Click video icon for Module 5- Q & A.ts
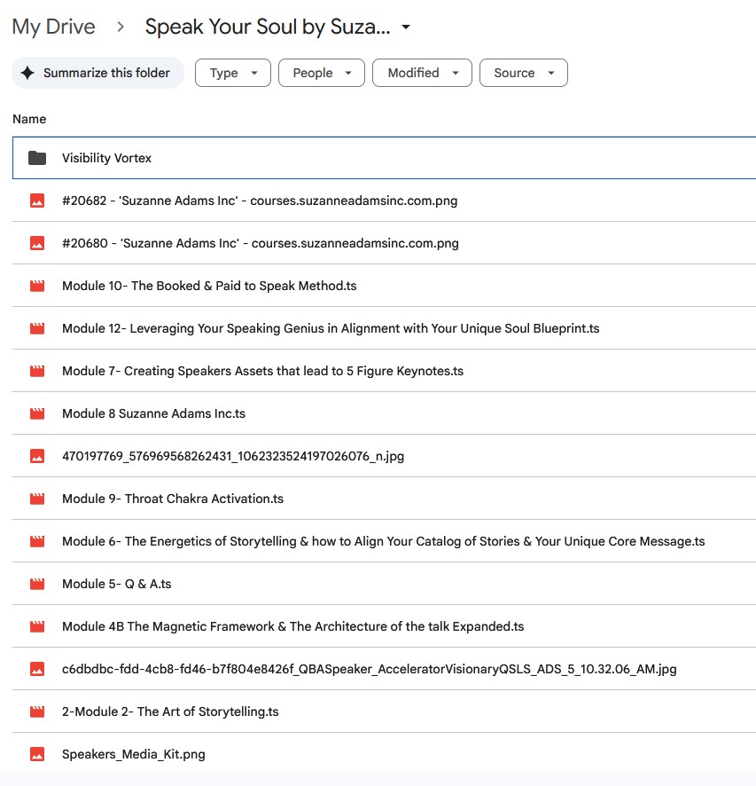The height and width of the screenshot is (786, 756). (37, 584)
